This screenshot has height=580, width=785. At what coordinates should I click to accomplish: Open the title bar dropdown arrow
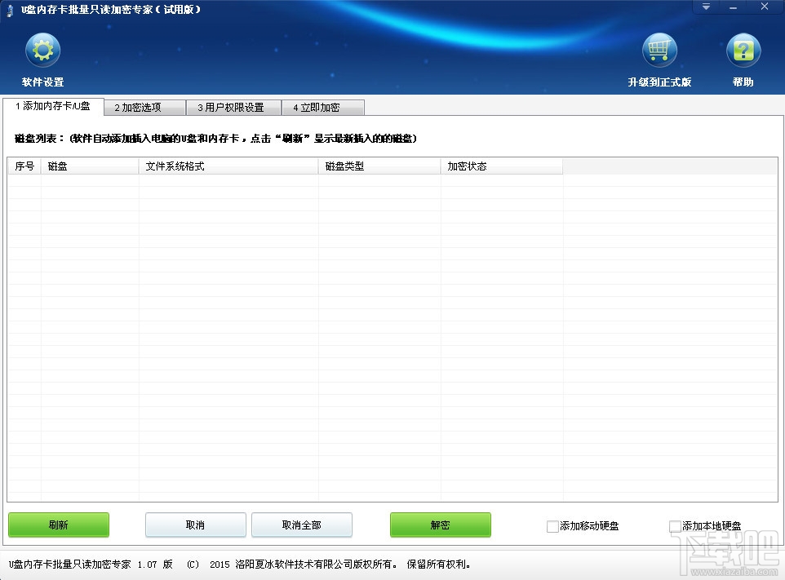point(705,7)
